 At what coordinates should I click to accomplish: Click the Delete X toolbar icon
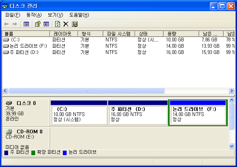(66, 24)
